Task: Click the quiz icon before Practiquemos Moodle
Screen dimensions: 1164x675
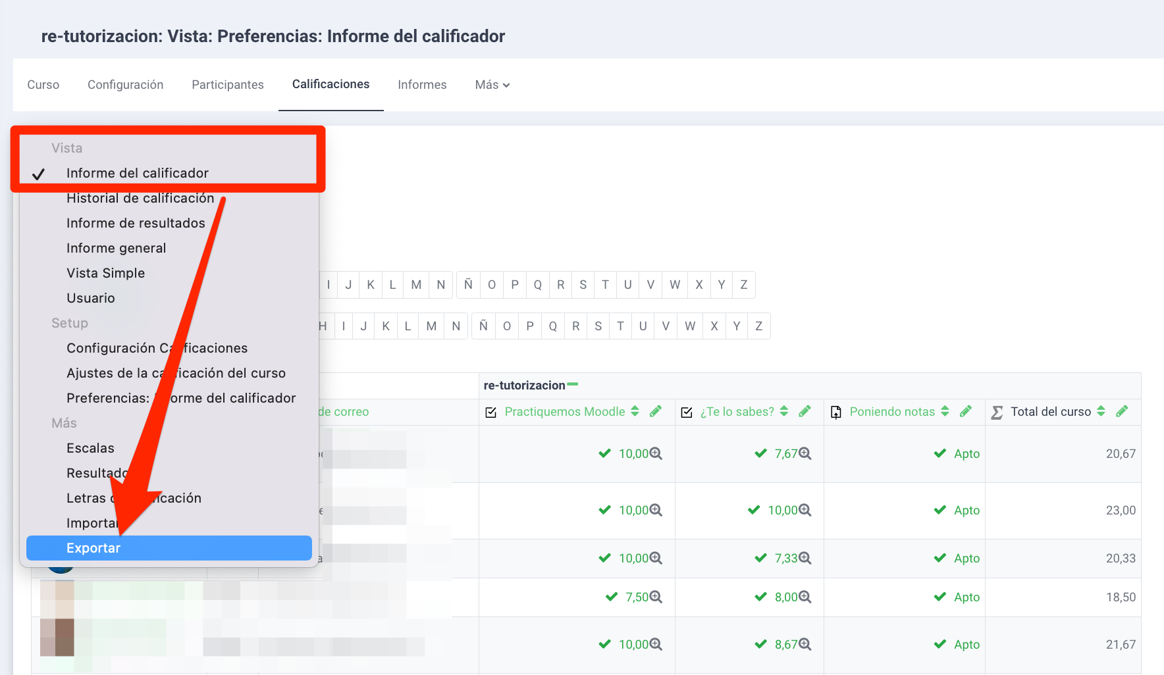Action: (x=491, y=412)
